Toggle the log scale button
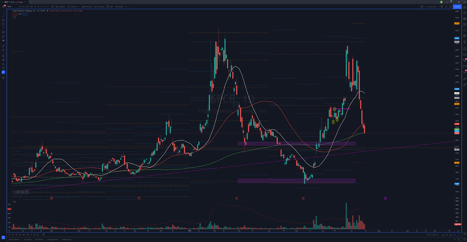467x242 pixels. point(450,235)
